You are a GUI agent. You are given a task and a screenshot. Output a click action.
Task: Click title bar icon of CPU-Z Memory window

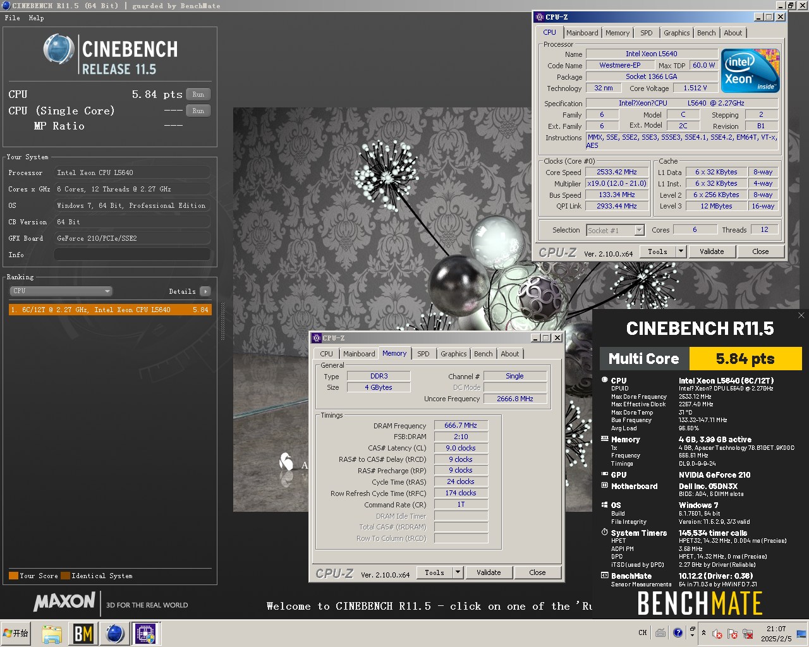click(317, 338)
